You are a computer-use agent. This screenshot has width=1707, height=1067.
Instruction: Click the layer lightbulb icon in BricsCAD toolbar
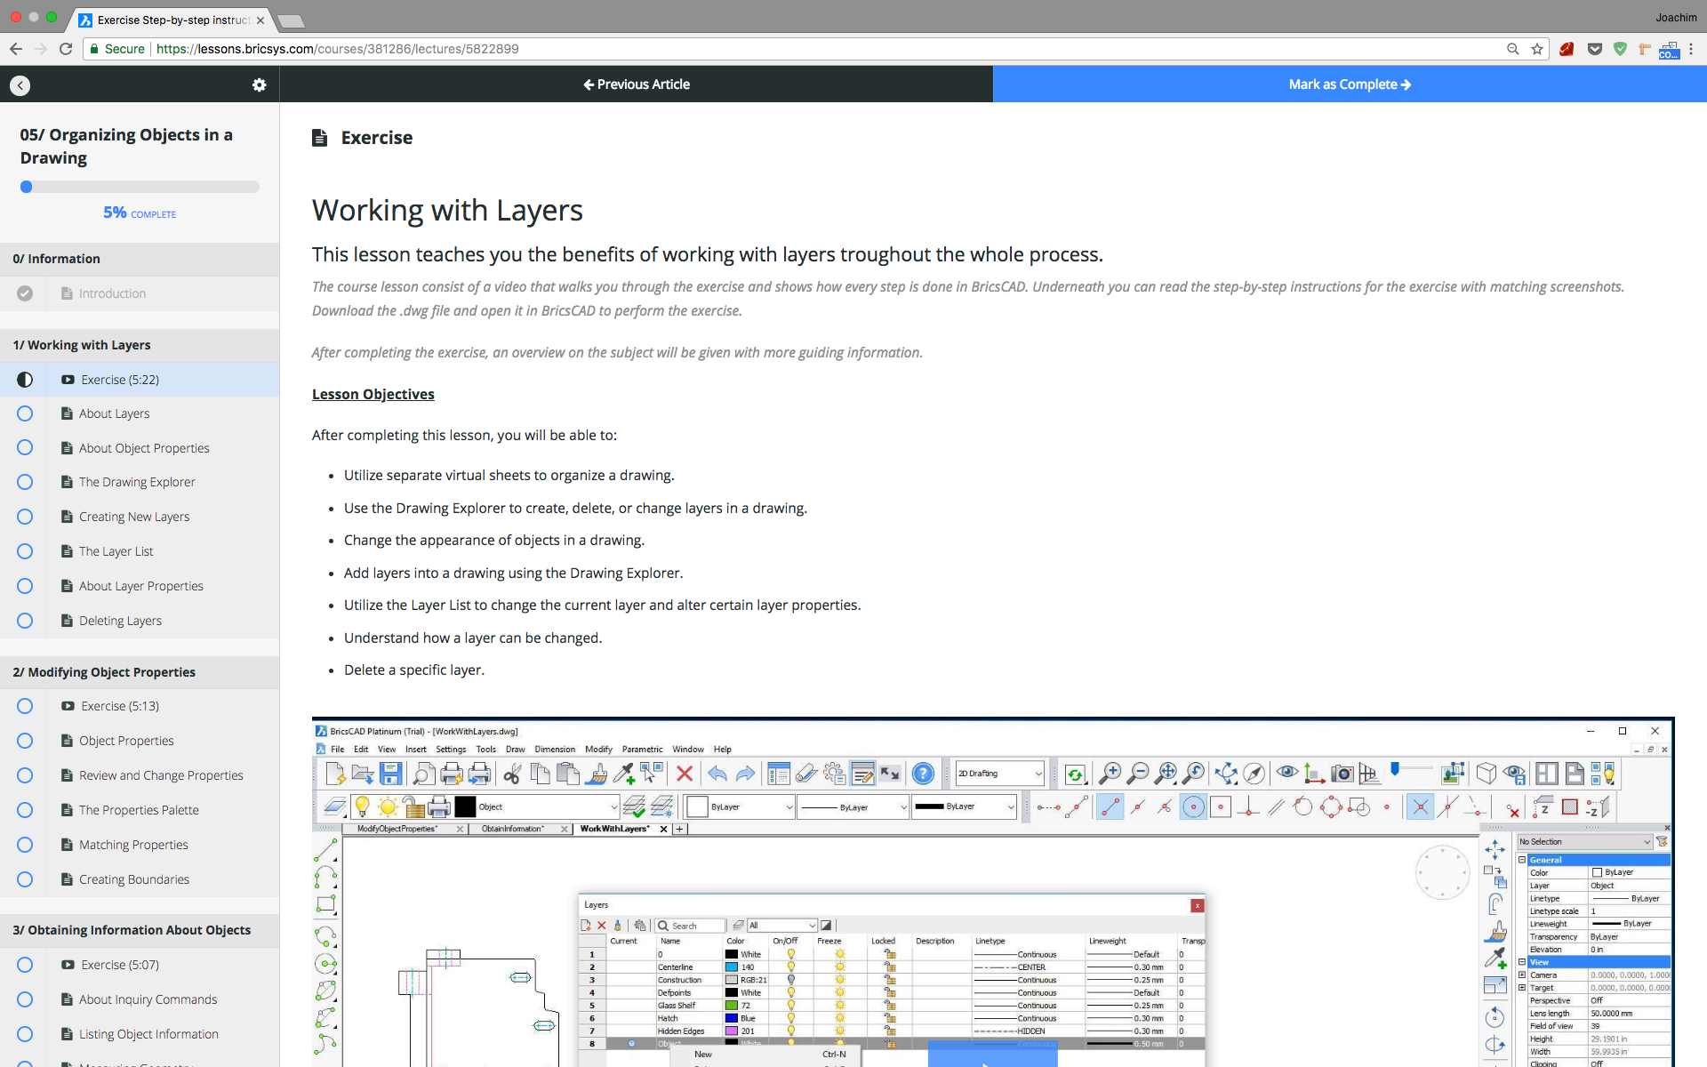tap(362, 806)
